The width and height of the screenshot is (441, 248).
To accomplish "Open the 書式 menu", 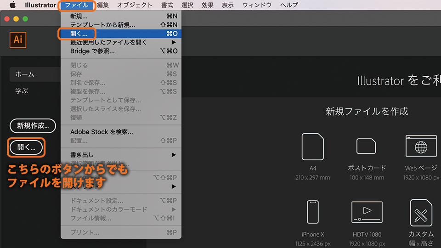I will pyautogui.click(x=167, y=5).
